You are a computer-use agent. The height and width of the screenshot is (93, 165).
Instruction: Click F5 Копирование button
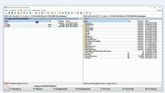(x=60, y=89)
